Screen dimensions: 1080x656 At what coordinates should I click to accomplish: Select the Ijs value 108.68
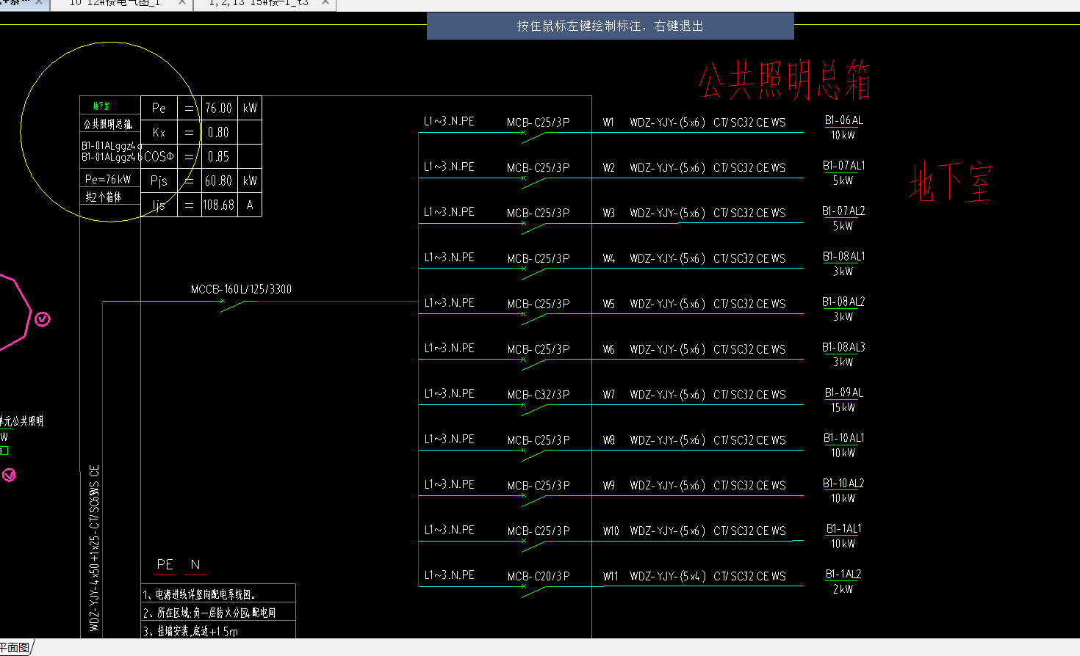tap(218, 205)
